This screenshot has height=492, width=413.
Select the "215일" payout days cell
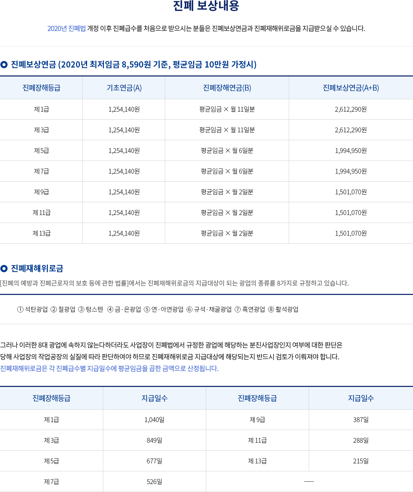[361, 461]
